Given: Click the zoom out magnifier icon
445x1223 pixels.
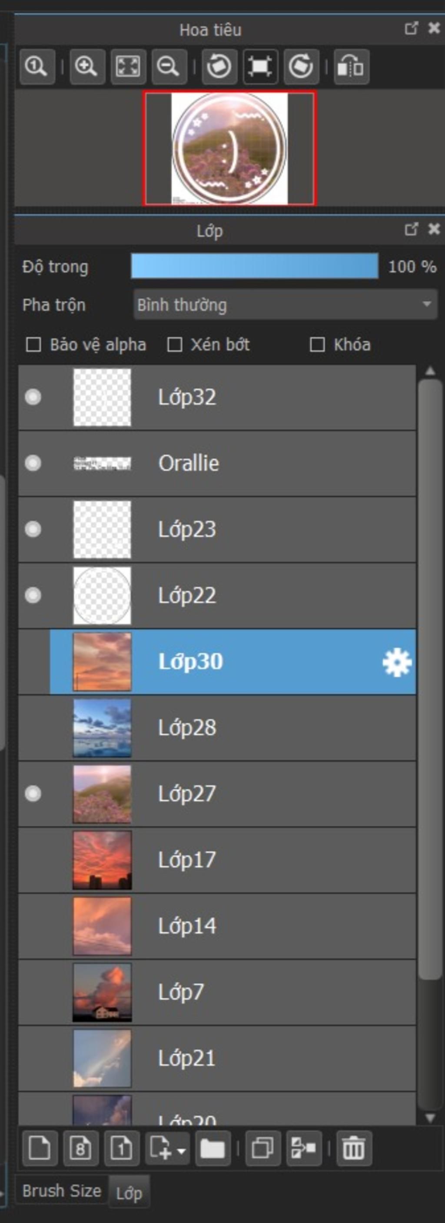Looking at the screenshot, I should click(x=169, y=67).
